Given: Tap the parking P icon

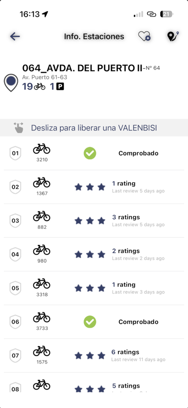Looking at the screenshot, I should click(60, 86).
